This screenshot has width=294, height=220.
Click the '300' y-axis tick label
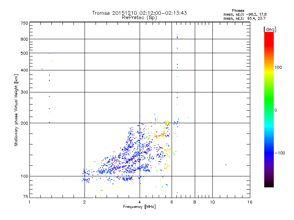(24, 92)
